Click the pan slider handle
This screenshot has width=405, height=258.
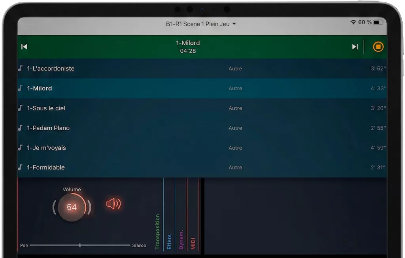[80, 245]
